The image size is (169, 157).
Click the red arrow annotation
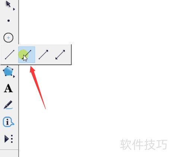(x=38, y=87)
